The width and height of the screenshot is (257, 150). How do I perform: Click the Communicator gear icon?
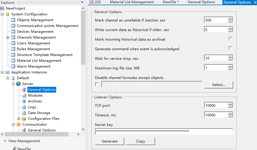19,124
